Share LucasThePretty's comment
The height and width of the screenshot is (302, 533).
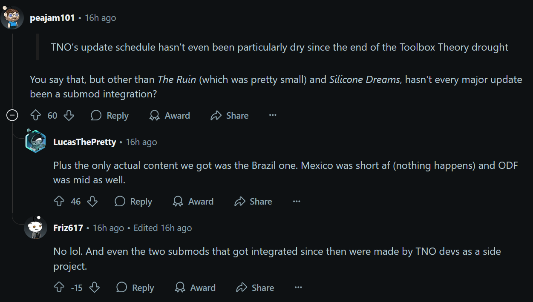pos(253,201)
